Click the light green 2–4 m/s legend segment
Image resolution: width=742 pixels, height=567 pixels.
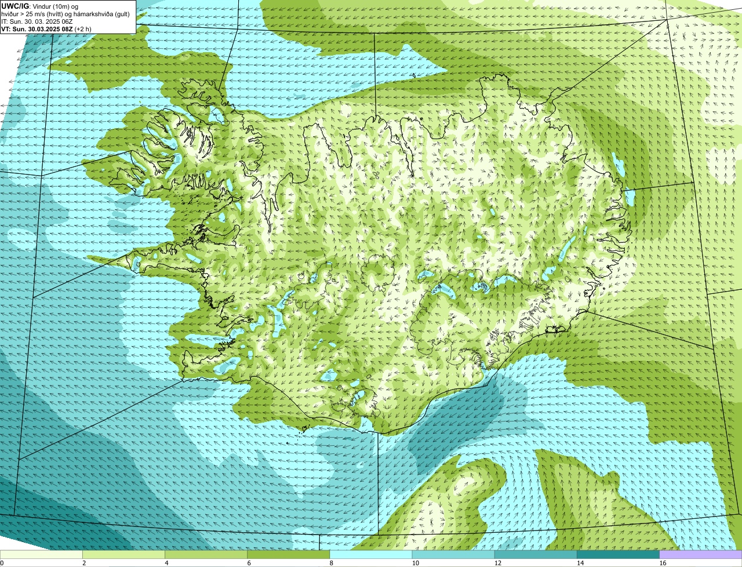coord(124,554)
